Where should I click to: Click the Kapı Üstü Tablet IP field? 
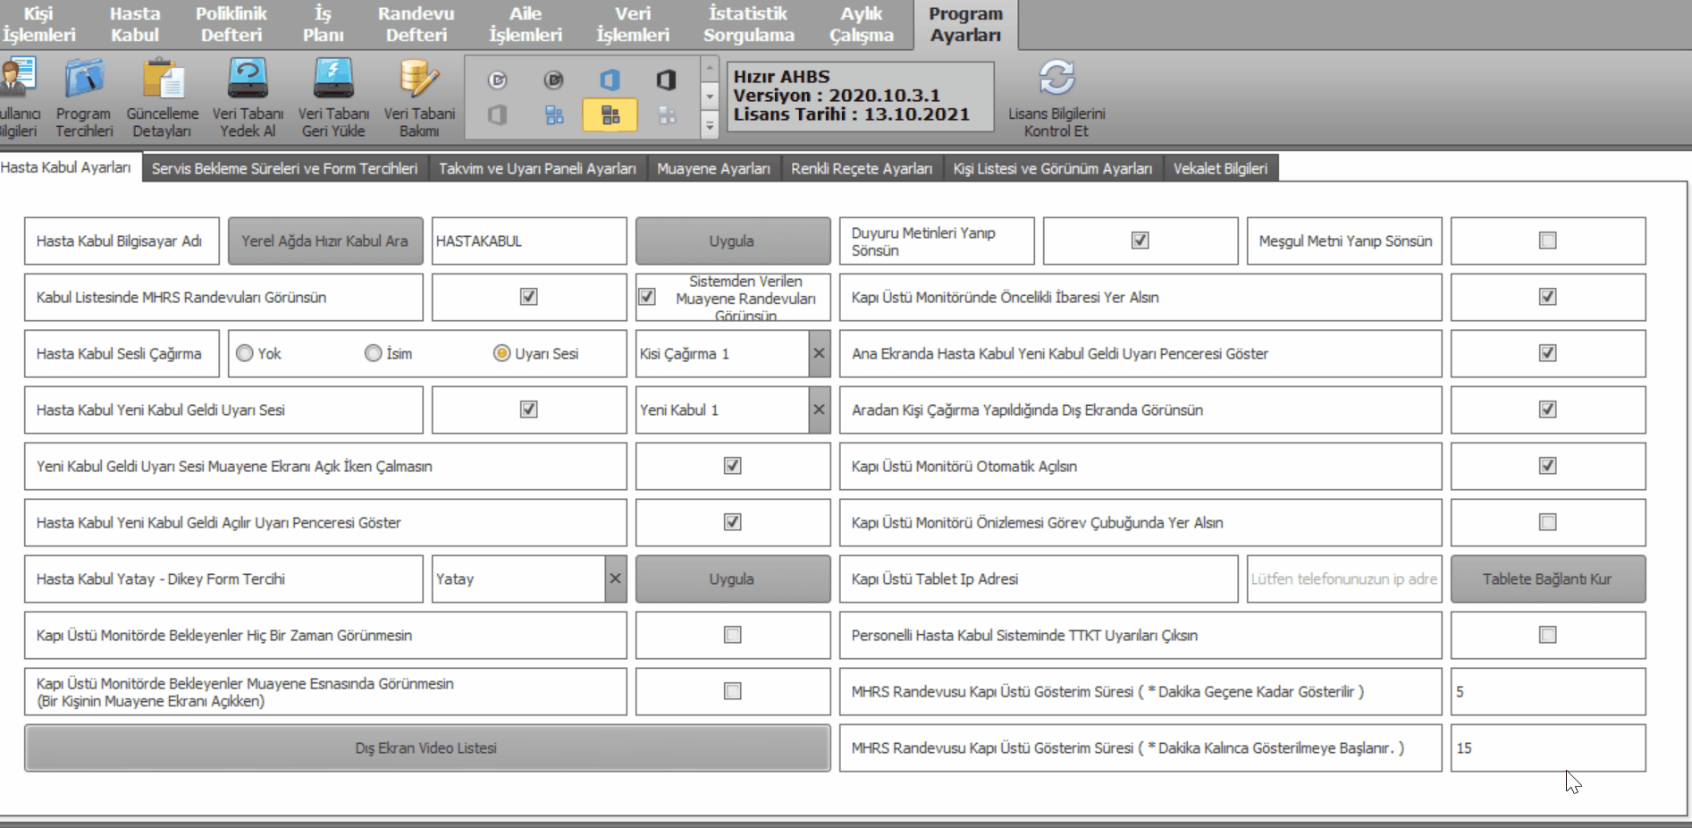(1343, 579)
